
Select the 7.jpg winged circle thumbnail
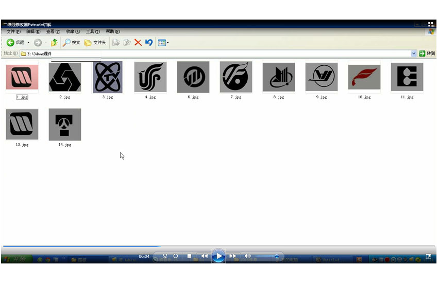pyautogui.click(x=236, y=77)
